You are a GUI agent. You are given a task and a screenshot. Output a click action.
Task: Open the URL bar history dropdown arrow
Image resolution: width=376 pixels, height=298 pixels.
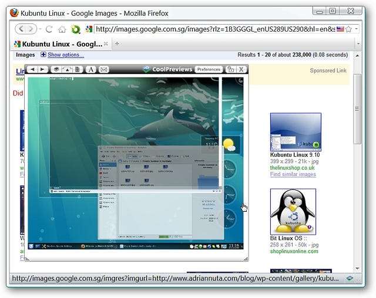point(357,29)
